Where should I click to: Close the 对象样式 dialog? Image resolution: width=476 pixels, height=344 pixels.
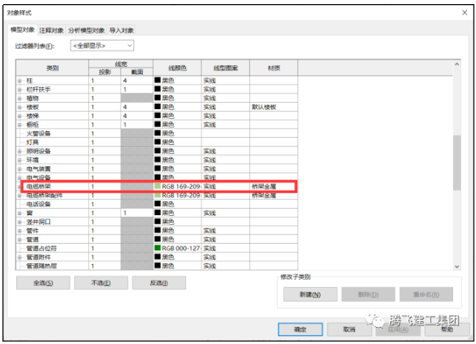(x=465, y=12)
